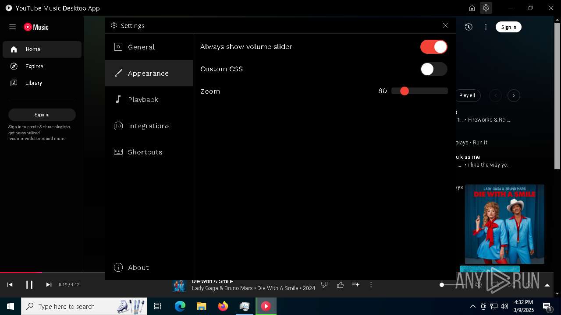Go to Home in the sidebar

click(x=42, y=49)
